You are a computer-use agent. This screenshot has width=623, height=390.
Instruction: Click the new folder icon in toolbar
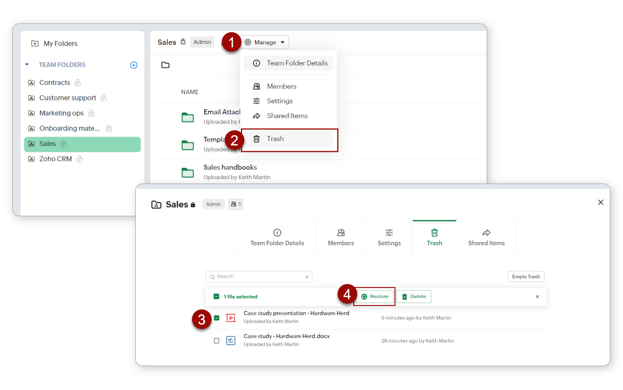[x=165, y=65]
